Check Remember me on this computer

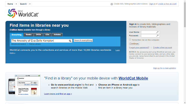click(130, 40)
